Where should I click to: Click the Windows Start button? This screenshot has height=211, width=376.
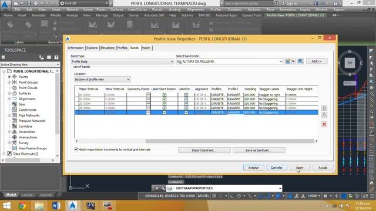point(6,206)
